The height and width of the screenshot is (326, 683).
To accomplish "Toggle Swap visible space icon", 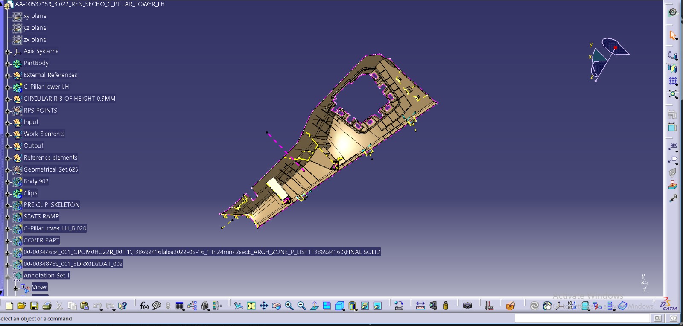I will [x=377, y=306].
